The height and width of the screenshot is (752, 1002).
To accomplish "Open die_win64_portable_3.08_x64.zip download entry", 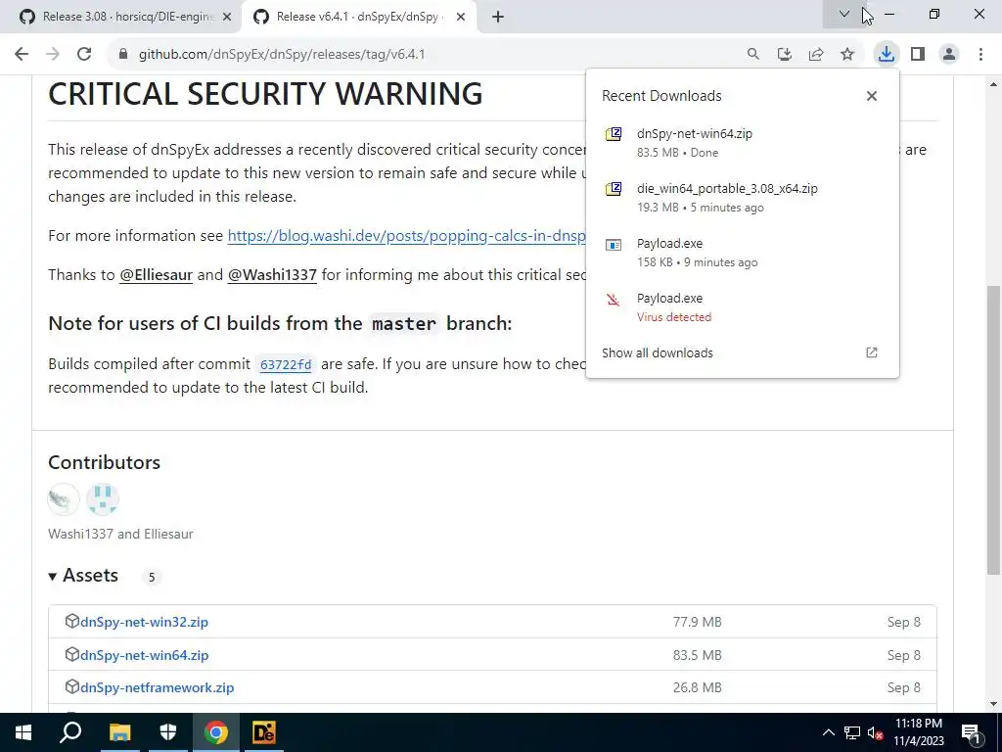I will [742, 198].
